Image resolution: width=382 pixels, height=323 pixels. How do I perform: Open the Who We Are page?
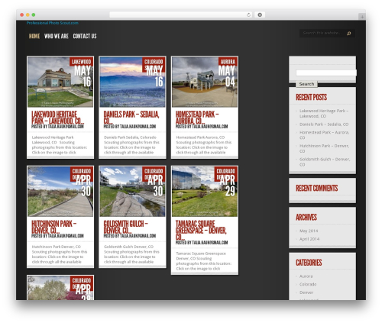coord(57,36)
